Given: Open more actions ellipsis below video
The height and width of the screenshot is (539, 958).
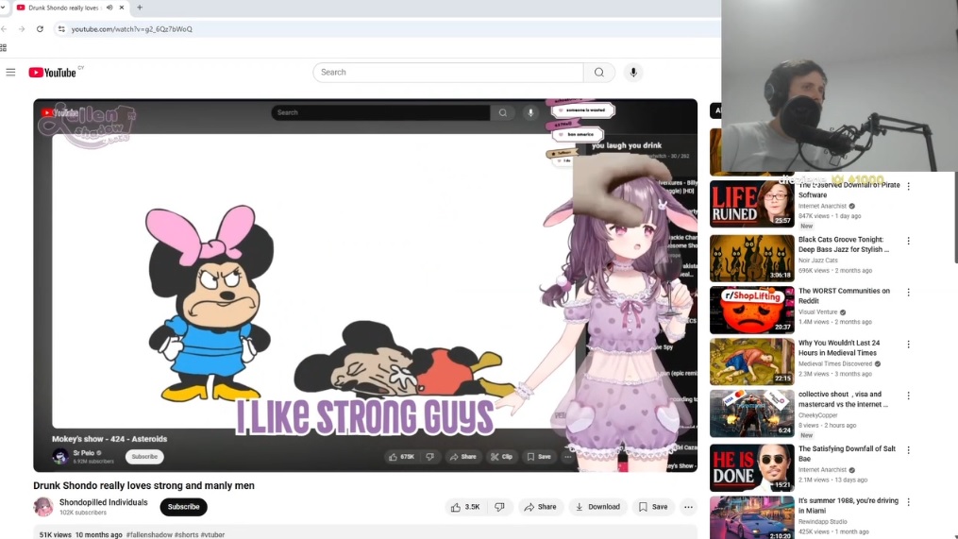Looking at the screenshot, I should point(689,507).
